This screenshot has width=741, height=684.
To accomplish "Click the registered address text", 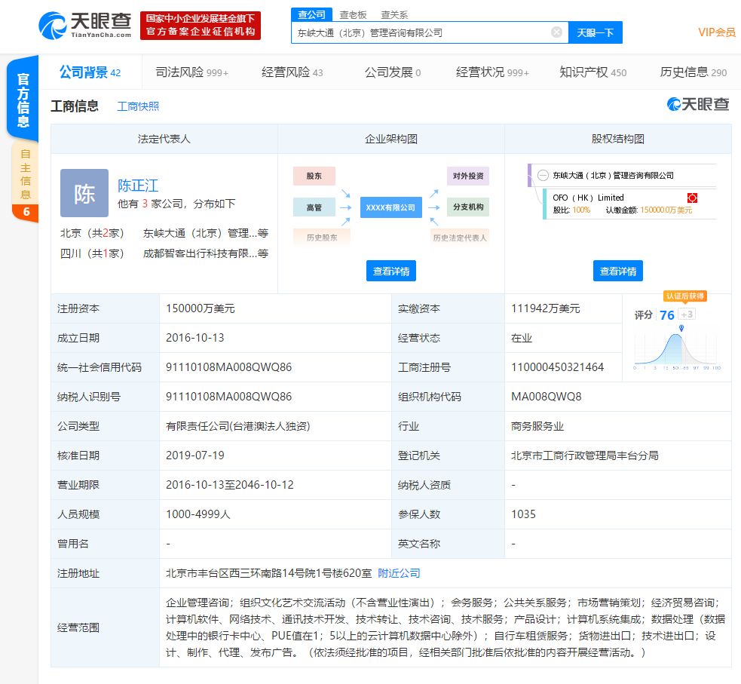I will [268, 573].
